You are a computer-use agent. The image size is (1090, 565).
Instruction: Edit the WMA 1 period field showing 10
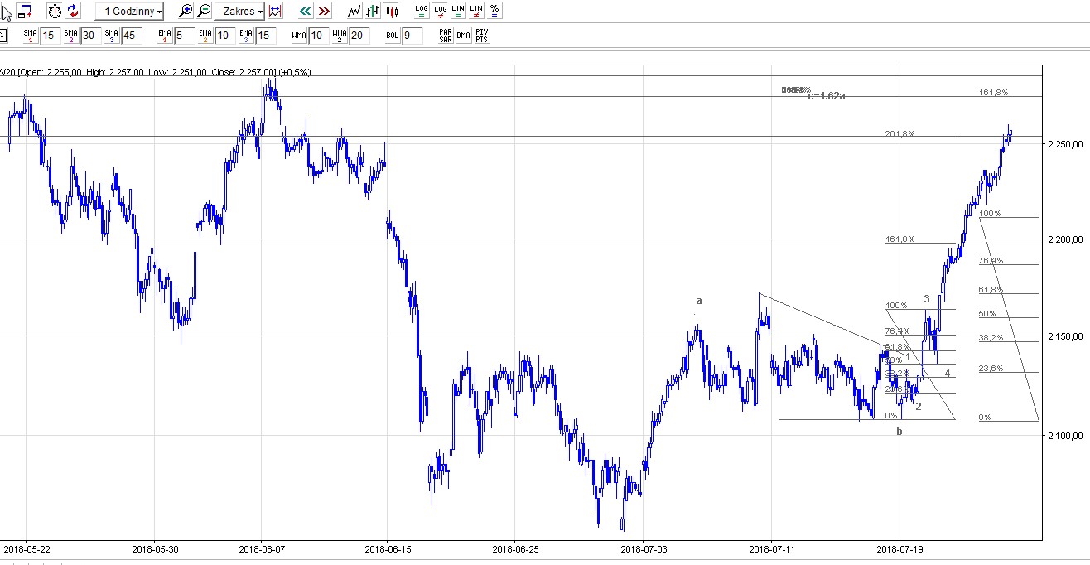tap(319, 36)
